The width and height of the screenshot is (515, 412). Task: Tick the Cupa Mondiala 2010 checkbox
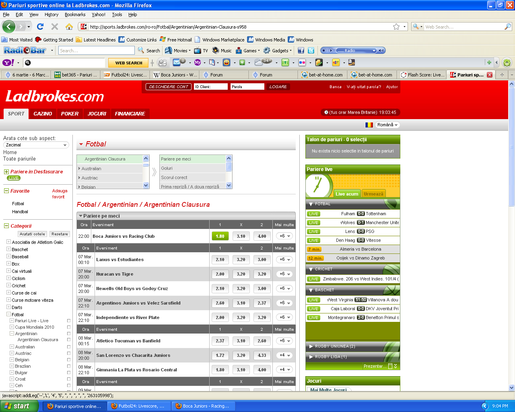69,327
